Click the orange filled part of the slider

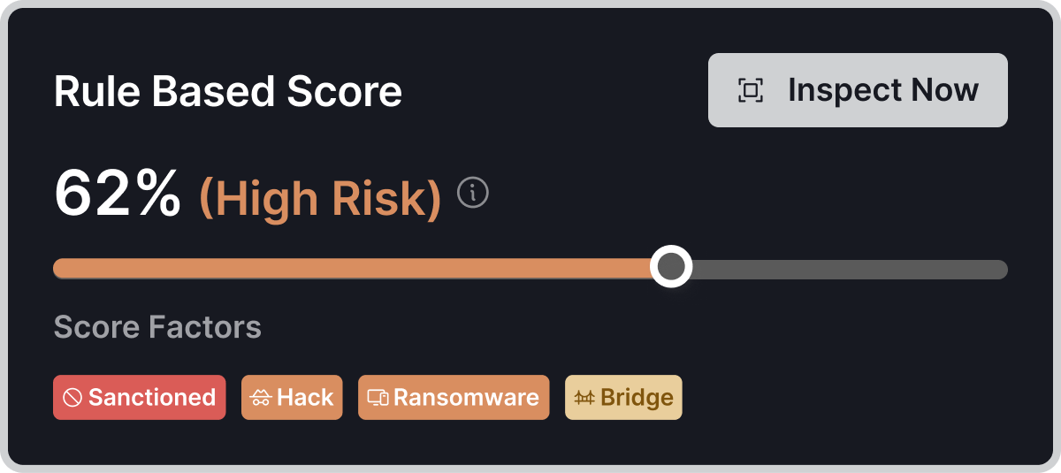click(352, 269)
